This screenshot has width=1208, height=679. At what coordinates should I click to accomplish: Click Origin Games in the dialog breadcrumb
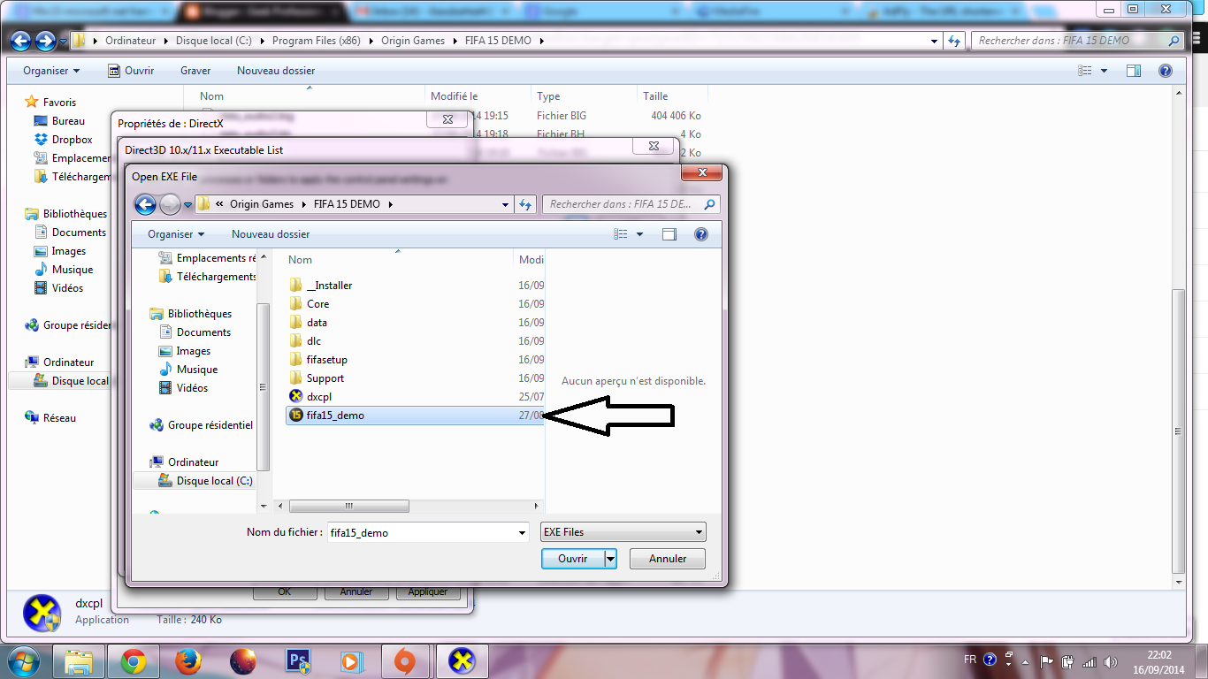click(x=262, y=204)
